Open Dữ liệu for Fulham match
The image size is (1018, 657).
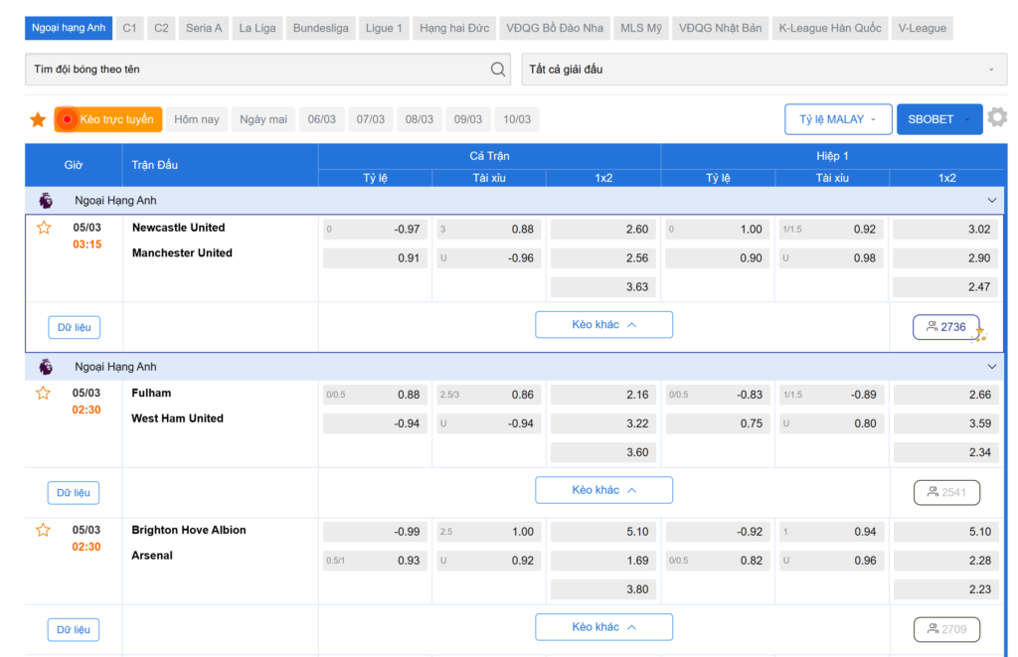tap(74, 493)
